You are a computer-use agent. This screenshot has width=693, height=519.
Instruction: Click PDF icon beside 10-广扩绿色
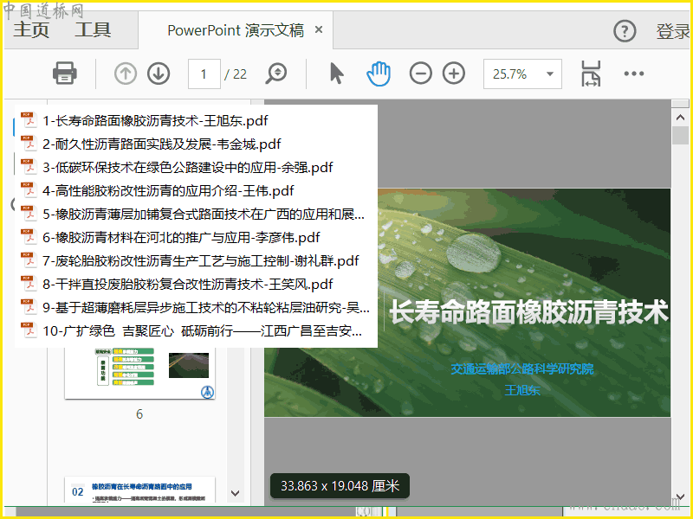click(29, 330)
